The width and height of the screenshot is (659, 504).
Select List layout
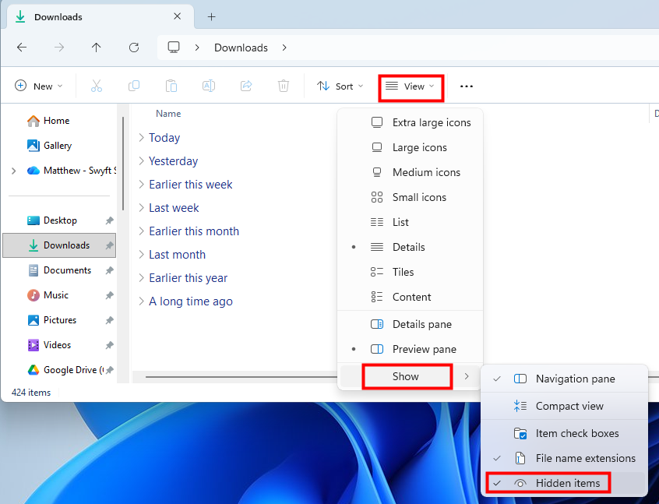tap(410, 222)
